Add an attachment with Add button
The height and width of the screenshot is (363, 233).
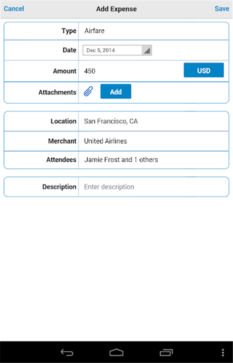116,91
